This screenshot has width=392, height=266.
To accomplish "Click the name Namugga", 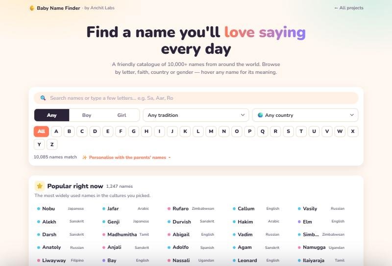I will tap(314, 247).
